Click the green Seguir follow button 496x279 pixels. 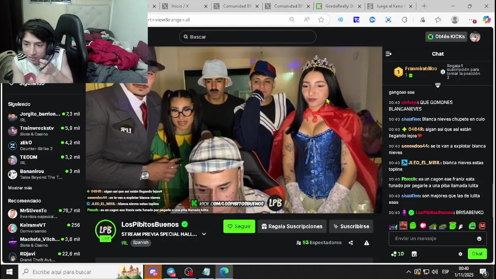(x=239, y=227)
